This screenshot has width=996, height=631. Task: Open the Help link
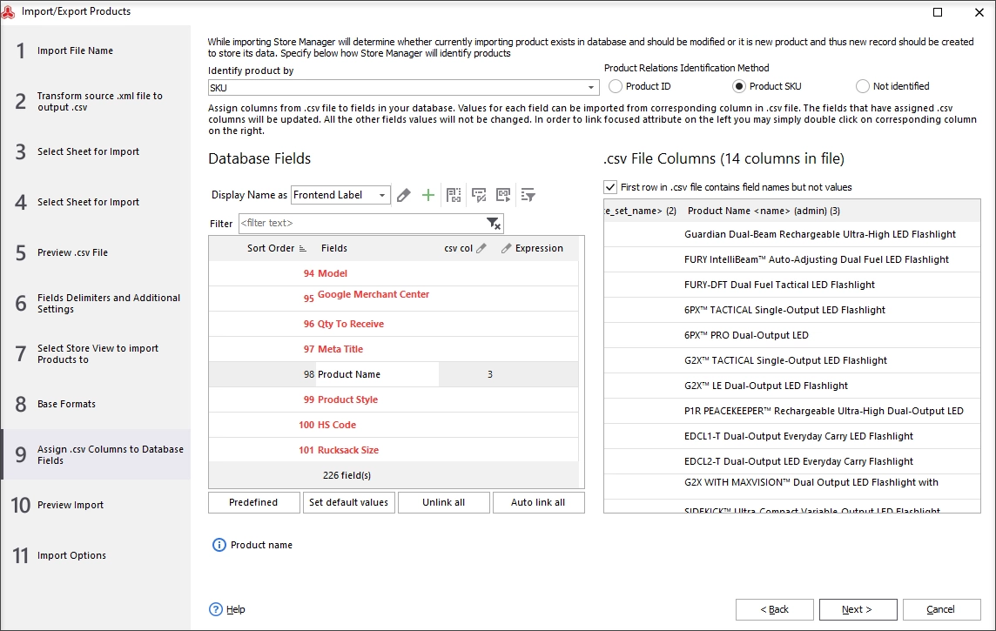(236, 609)
